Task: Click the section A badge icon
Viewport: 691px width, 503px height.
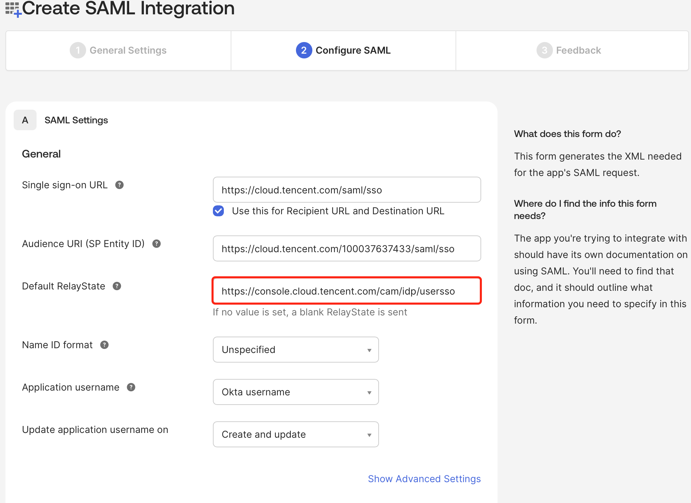Action: pyautogui.click(x=25, y=120)
